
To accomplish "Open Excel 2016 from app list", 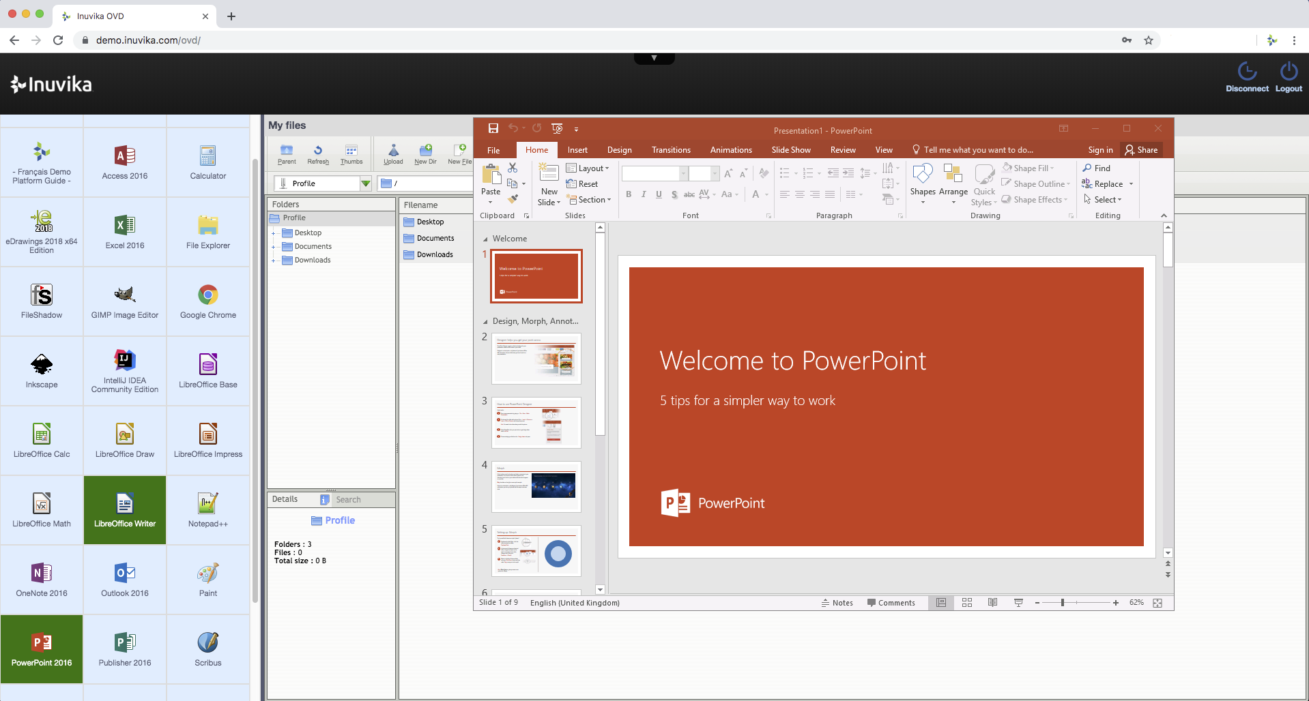I will tap(125, 232).
